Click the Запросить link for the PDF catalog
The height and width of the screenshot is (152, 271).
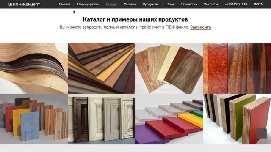pyautogui.click(x=201, y=27)
